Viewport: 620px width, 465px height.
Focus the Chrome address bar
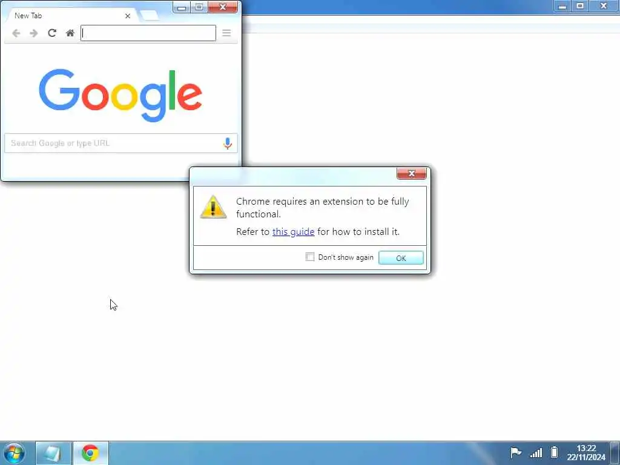[x=148, y=33]
